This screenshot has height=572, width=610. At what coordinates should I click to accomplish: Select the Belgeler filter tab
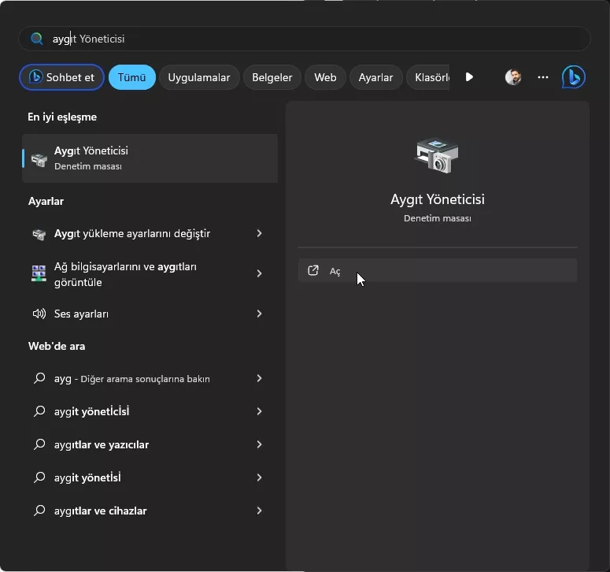tap(272, 77)
